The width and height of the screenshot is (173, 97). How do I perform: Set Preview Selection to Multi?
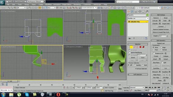click(x=143, y=65)
